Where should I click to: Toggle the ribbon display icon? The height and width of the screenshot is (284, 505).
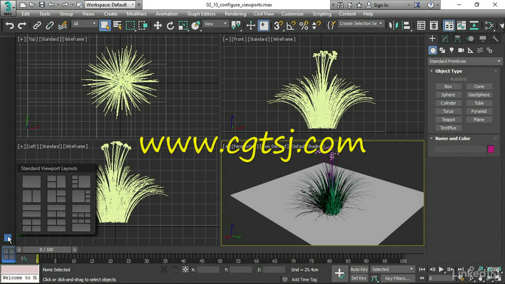tap(449, 25)
